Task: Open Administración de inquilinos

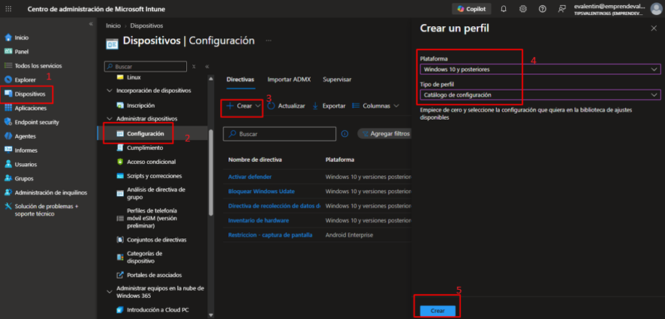Action: tap(51, 192)
